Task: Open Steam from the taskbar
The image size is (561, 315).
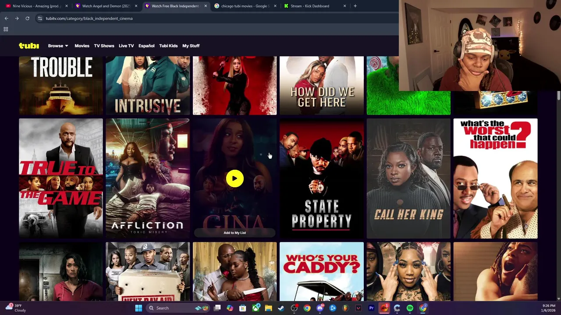Action: point(281,308)
